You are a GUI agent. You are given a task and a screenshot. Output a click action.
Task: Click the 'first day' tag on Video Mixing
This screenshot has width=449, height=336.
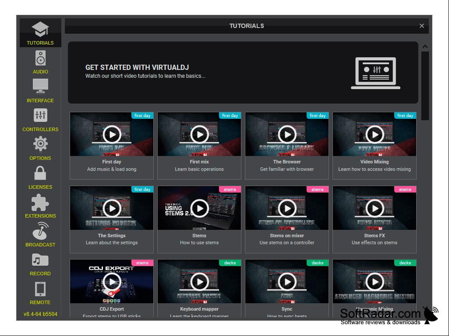click(405, 116)
